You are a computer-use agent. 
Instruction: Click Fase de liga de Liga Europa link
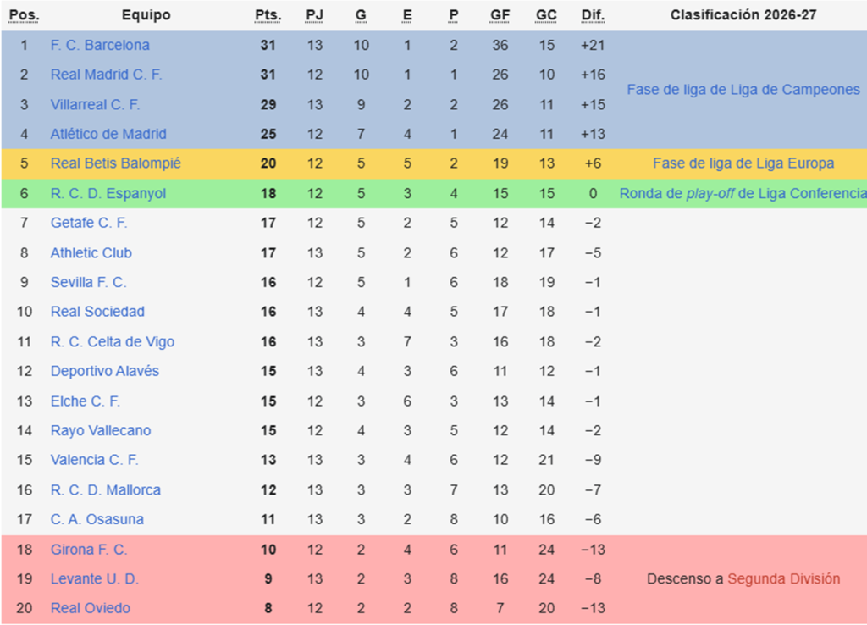tap(743, 163)
